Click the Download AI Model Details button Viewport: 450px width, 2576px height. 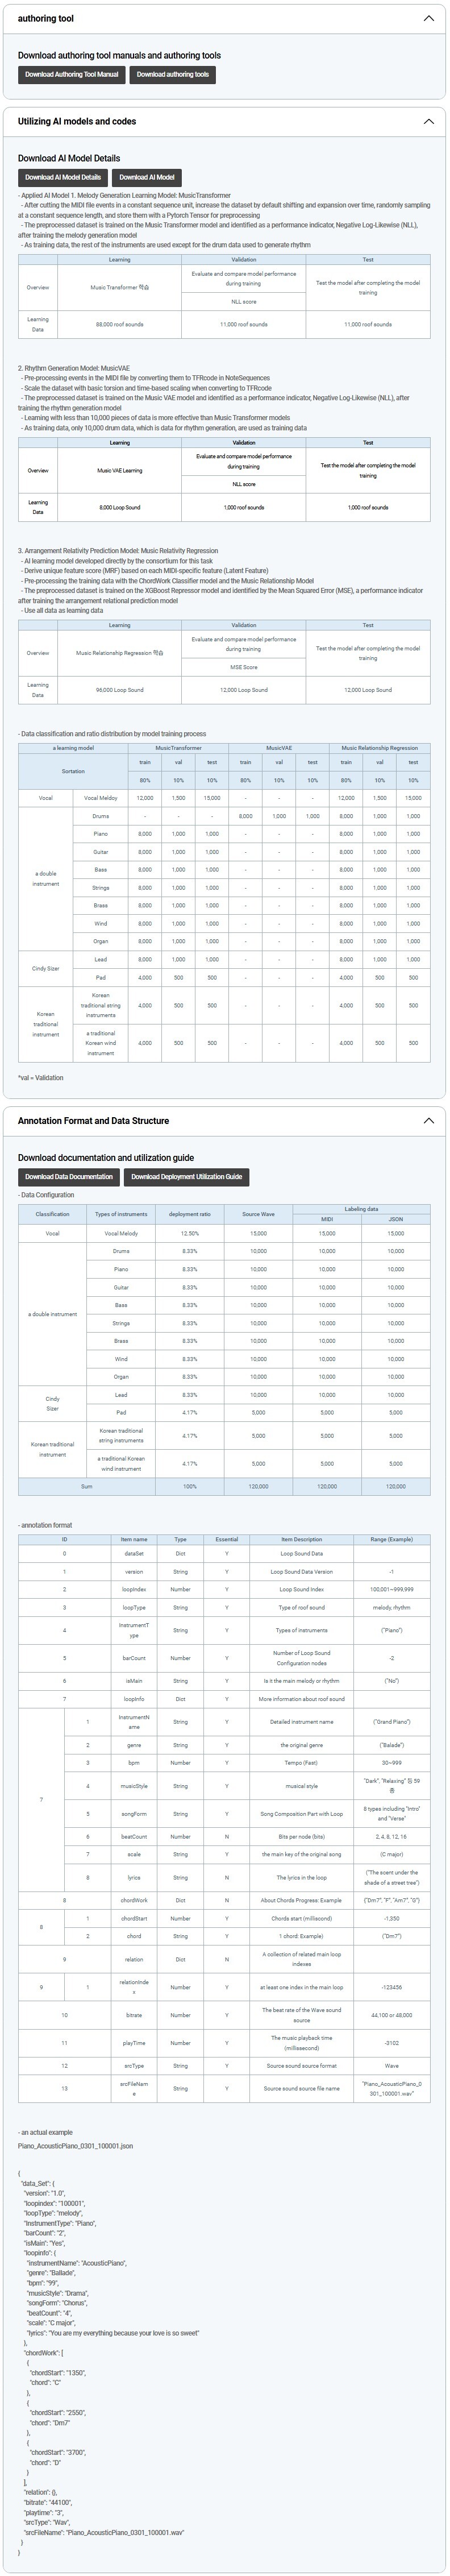click(x=62, y=177)
